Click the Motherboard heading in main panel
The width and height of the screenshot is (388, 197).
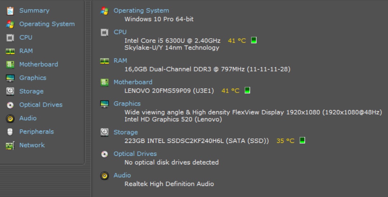point(133,82)
